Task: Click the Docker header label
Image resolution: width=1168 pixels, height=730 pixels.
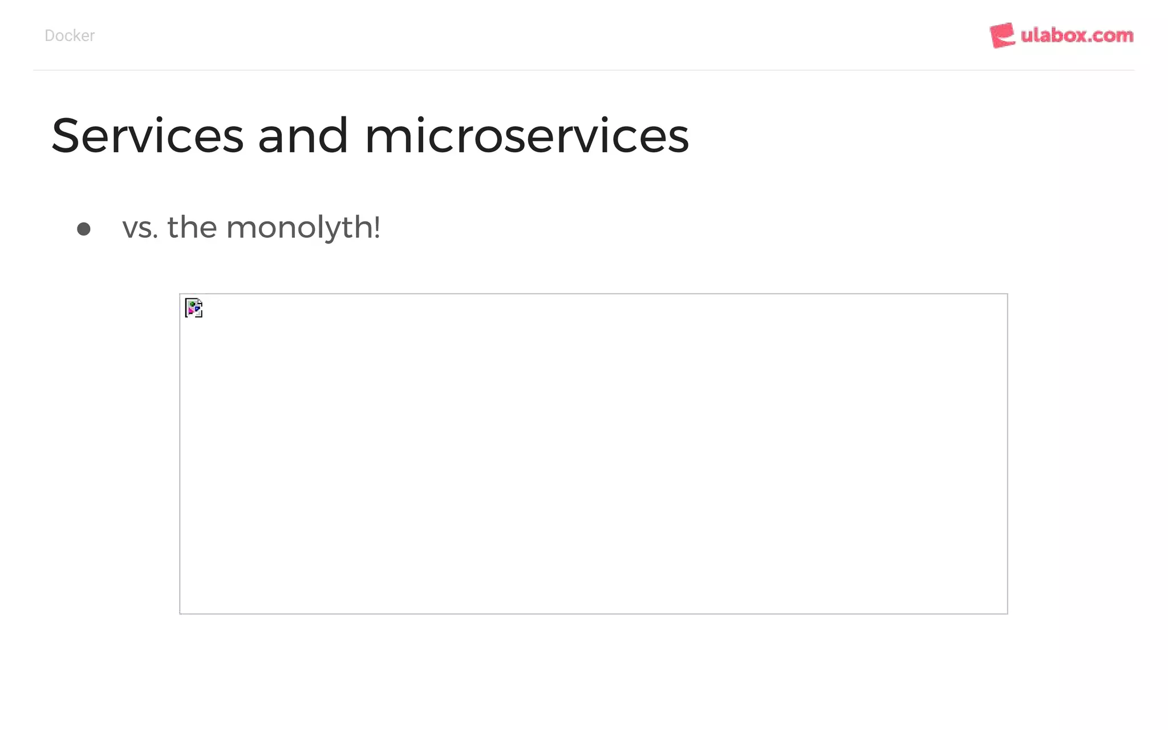Action: click(x=70, y=35)
